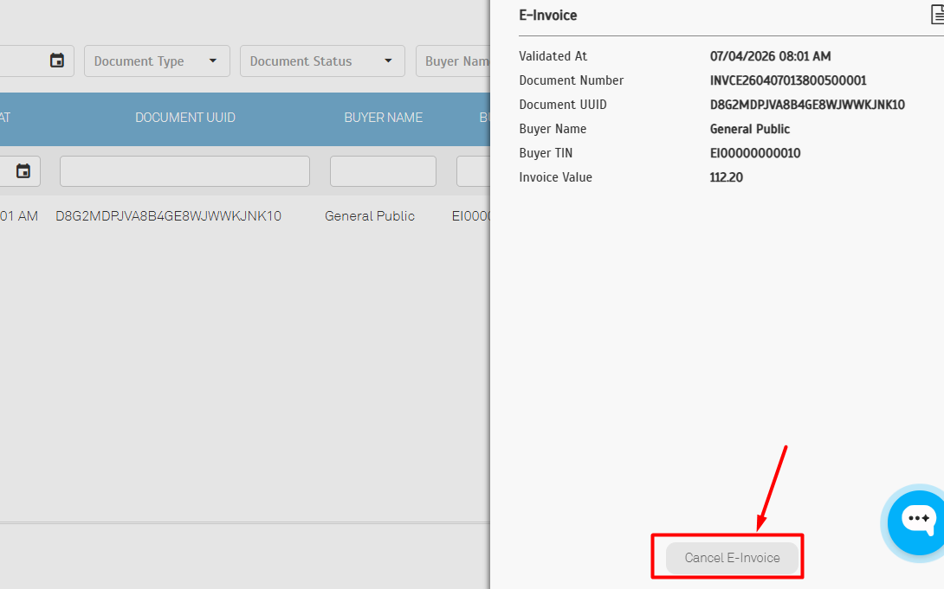Image resolution: width=944 pixels, height=589 pixels.
Task: Click the Document UUID value in the E-Invoice panel
Action: click(x=806, y=105)
